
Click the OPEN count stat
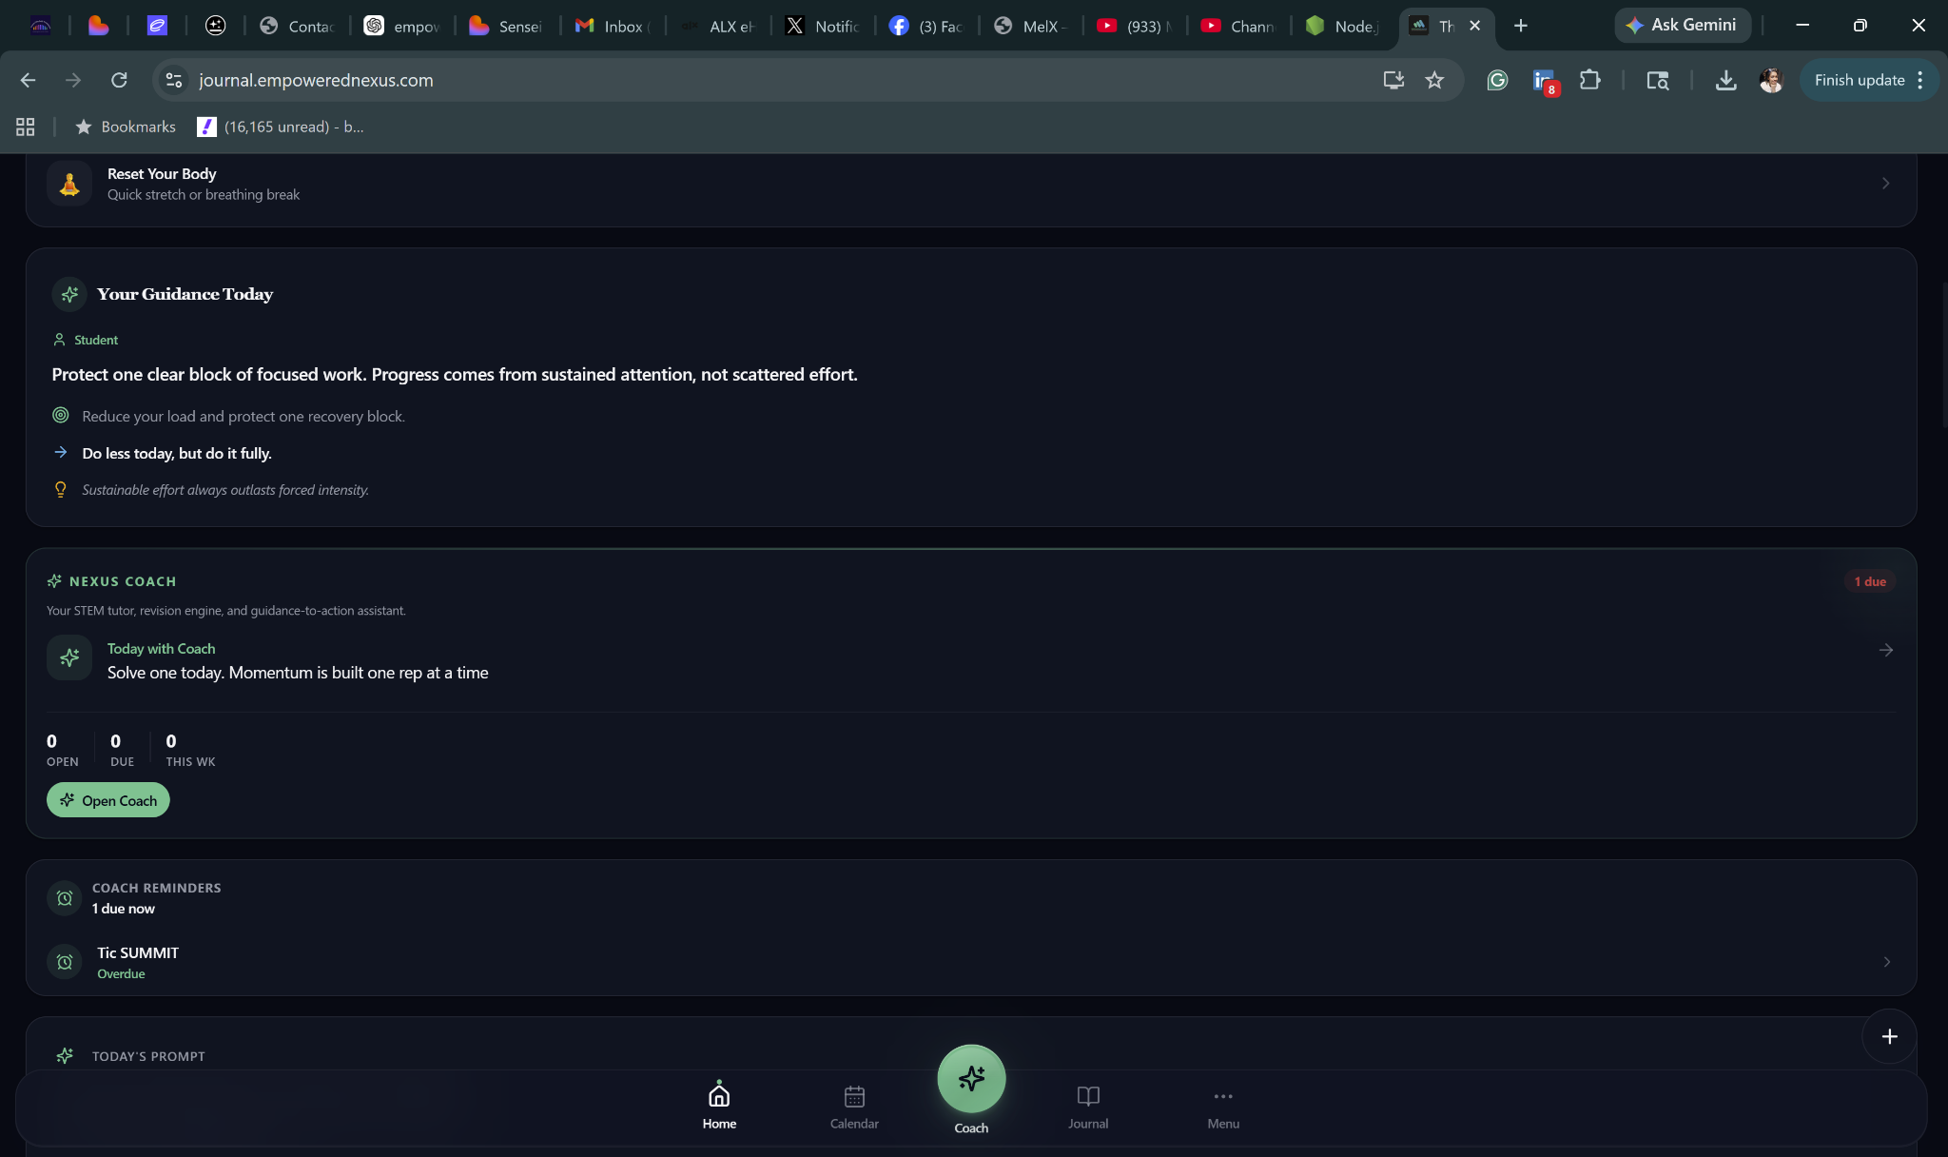click(x=63, y=750)
